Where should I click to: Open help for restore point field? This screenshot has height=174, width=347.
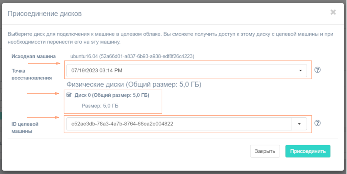pyautogui.click(x=318, y=70)
